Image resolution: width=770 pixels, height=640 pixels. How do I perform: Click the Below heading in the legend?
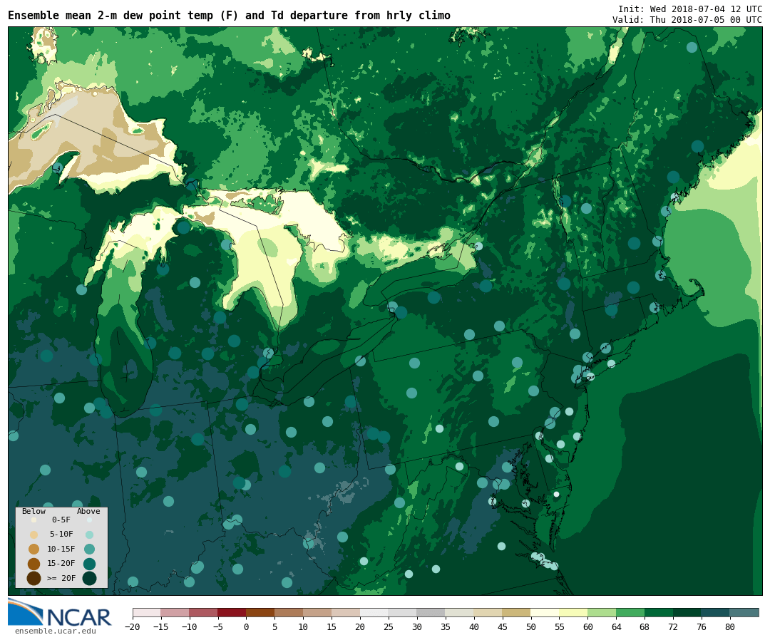coord(34,511)
